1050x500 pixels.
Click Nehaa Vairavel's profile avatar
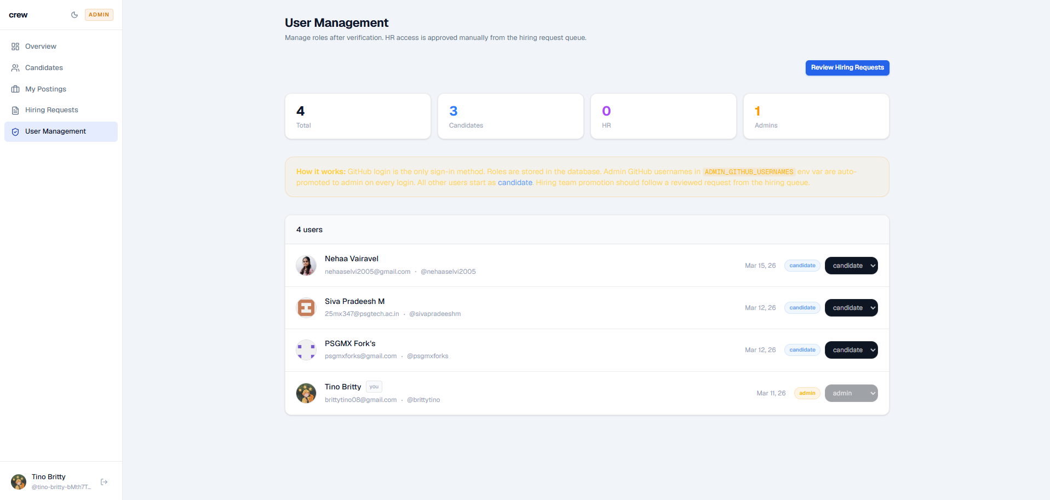306,265
